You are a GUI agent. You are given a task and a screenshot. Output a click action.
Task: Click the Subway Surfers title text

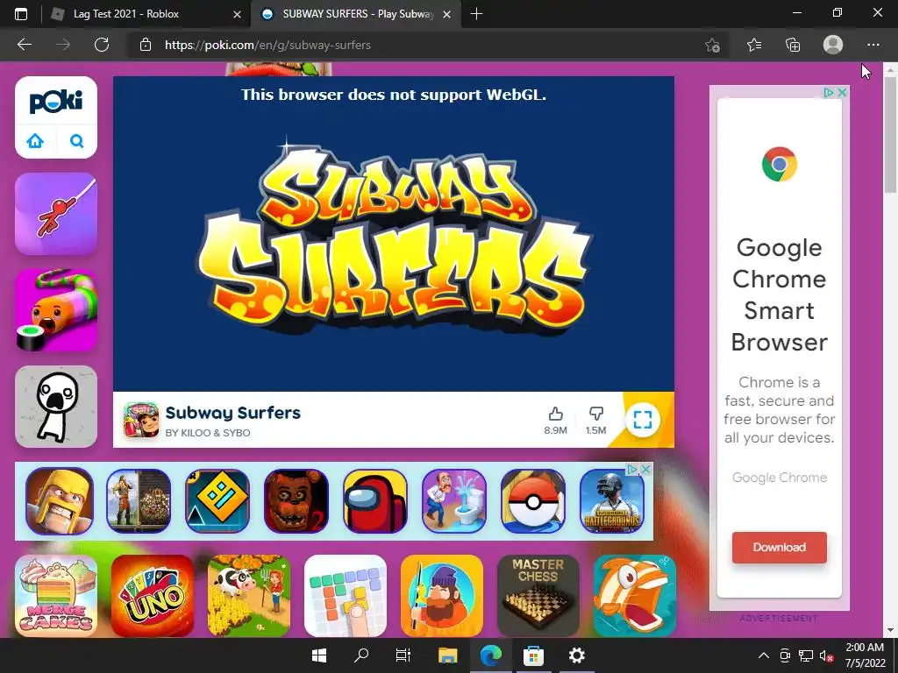coord(232,412)
